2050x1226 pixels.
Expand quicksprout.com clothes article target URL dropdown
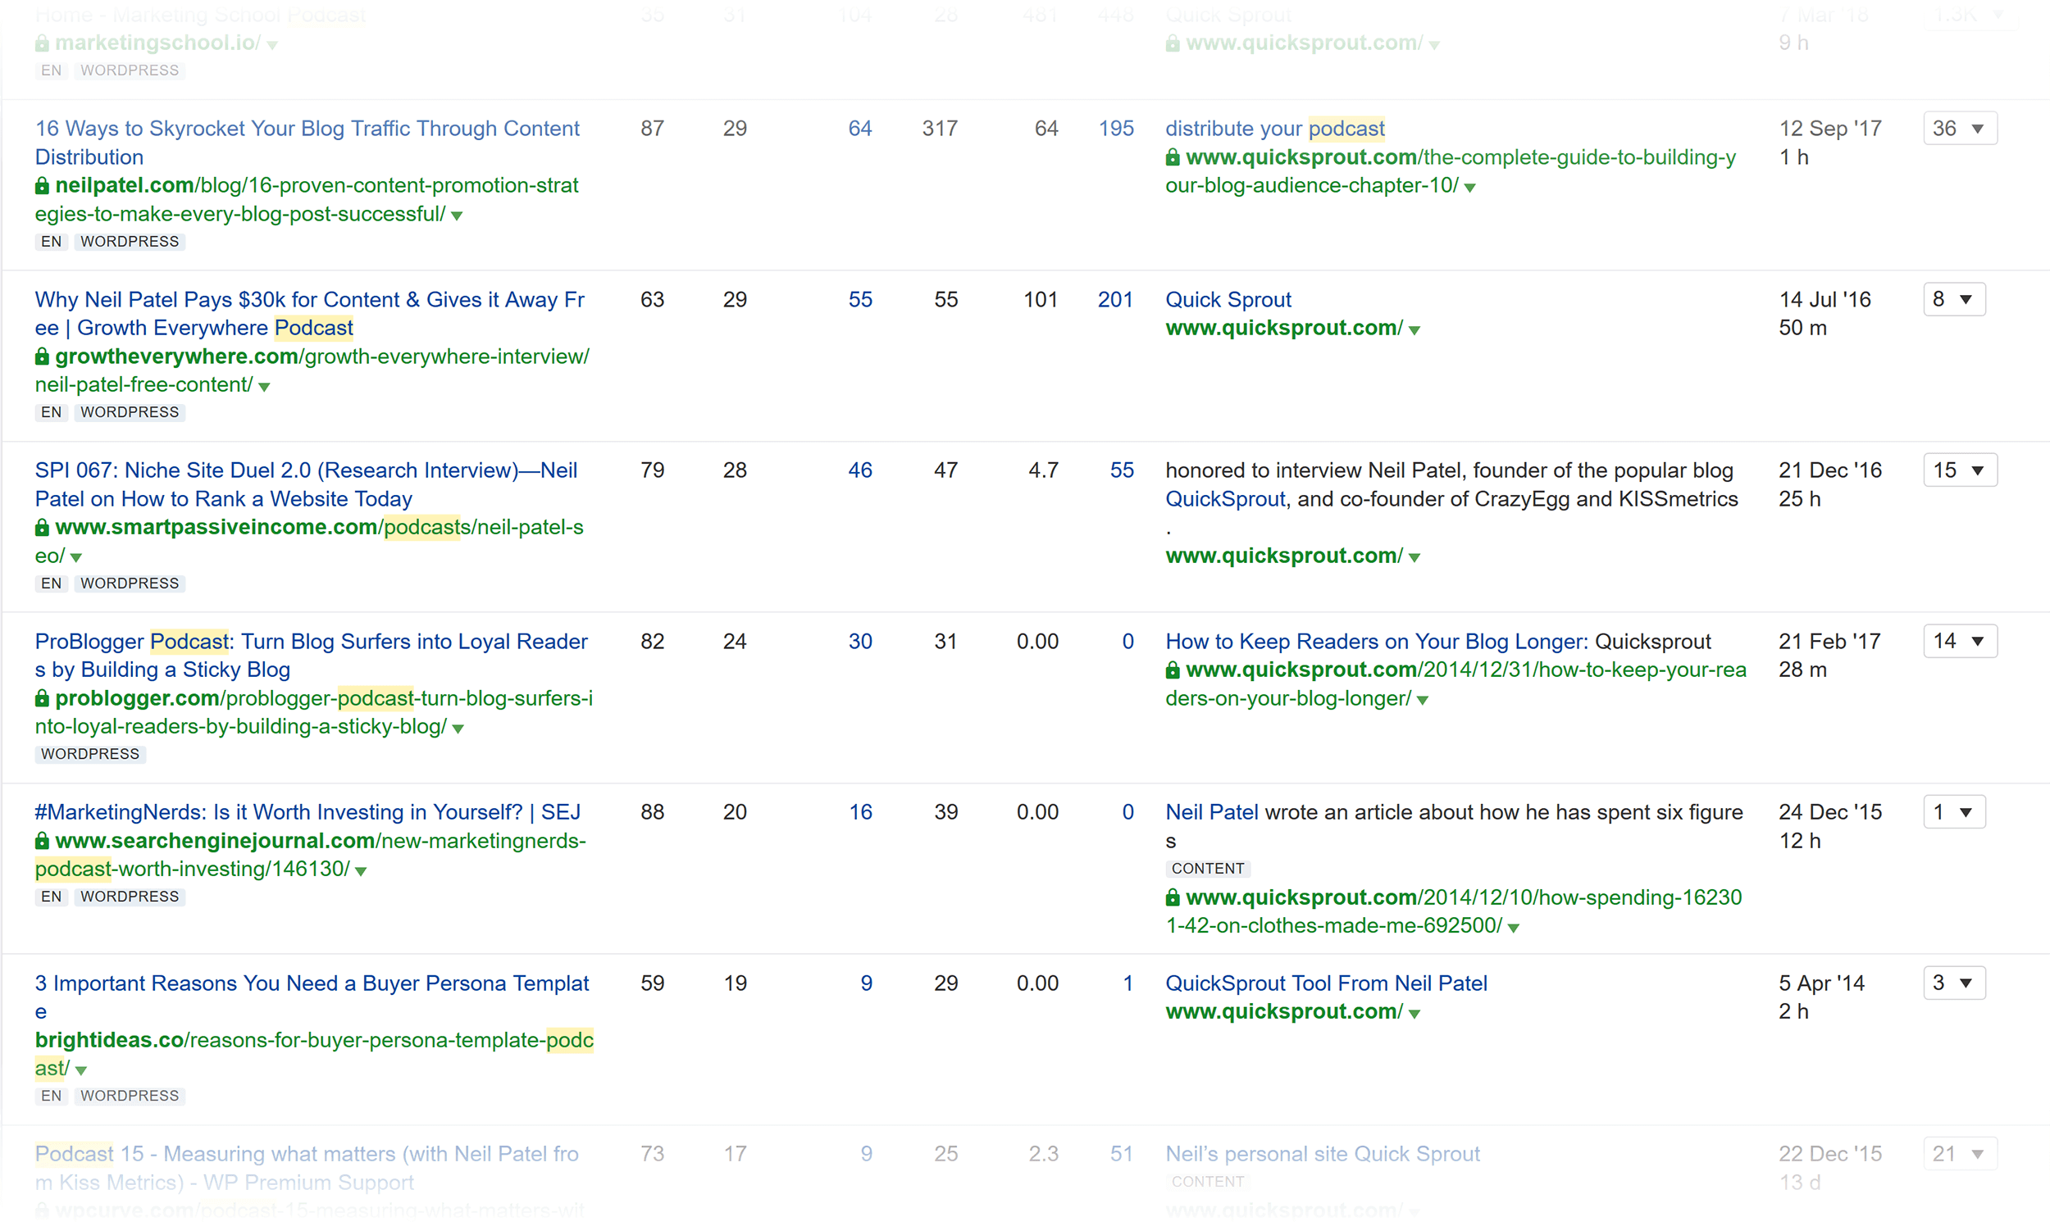tap(1514, 928)
